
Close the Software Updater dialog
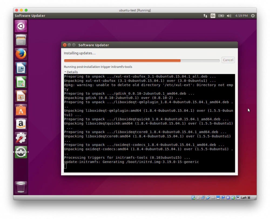65,45
